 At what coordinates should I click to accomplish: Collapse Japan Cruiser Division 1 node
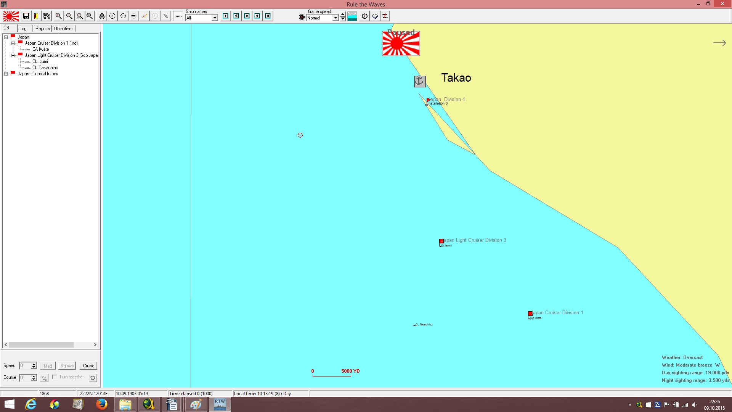[x=13, y=43]
